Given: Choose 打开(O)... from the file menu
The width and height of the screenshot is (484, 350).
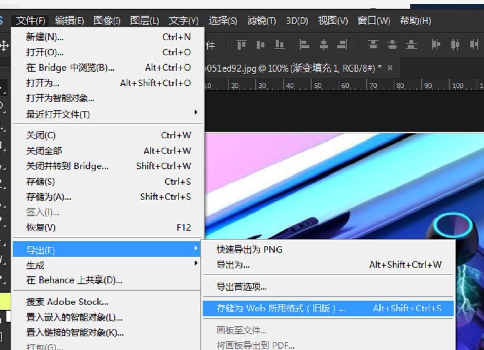Looking at the screenshot, I should (x=109, y=52).
